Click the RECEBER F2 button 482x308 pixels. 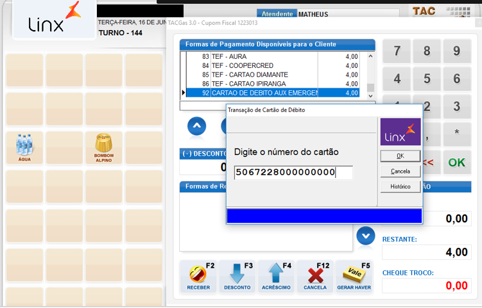coord(198,277)
